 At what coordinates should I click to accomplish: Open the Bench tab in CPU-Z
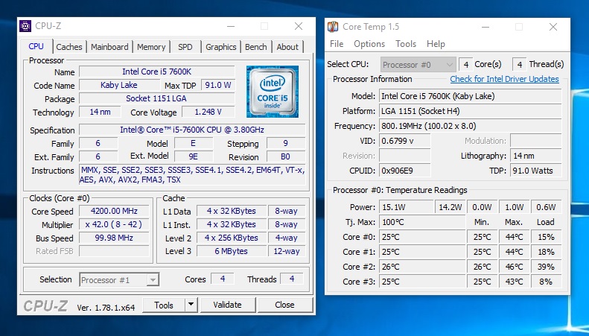point(256,47)
